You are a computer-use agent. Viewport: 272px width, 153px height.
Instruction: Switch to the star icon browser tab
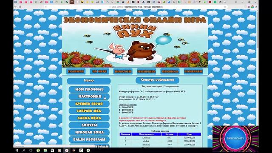[123, 2]
